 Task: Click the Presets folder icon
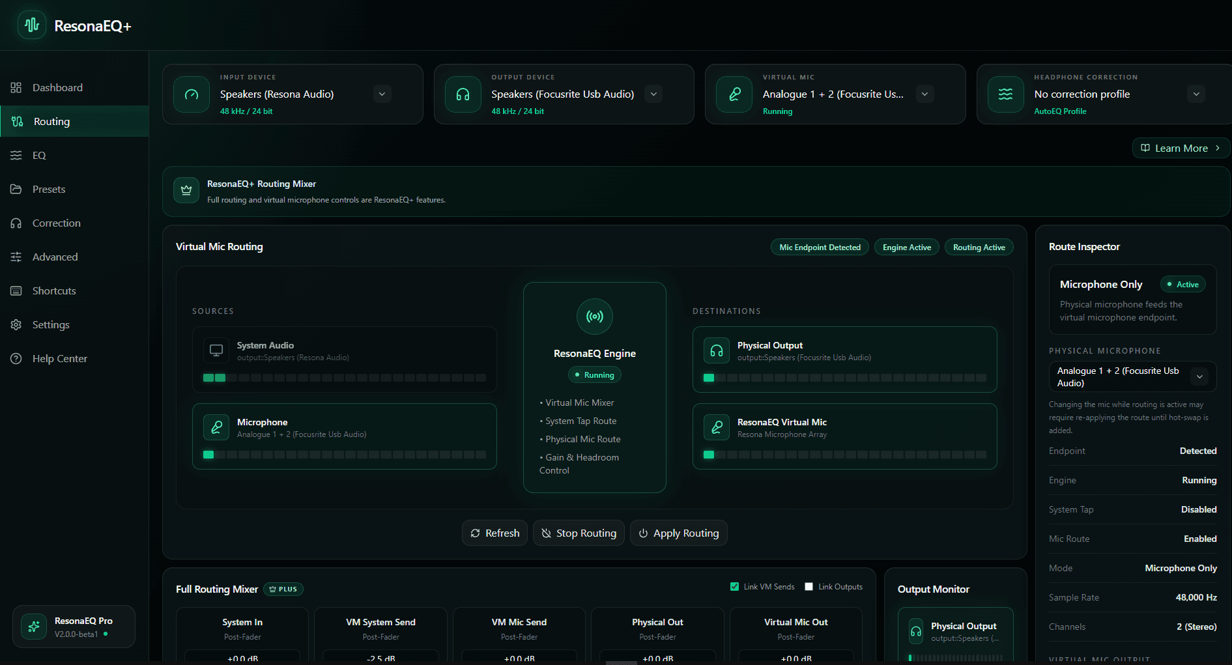pyautogui.click(x=16, y=189)
